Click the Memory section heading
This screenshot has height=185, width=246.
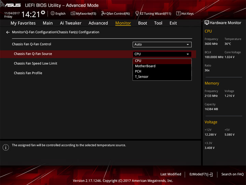point(212,83)
